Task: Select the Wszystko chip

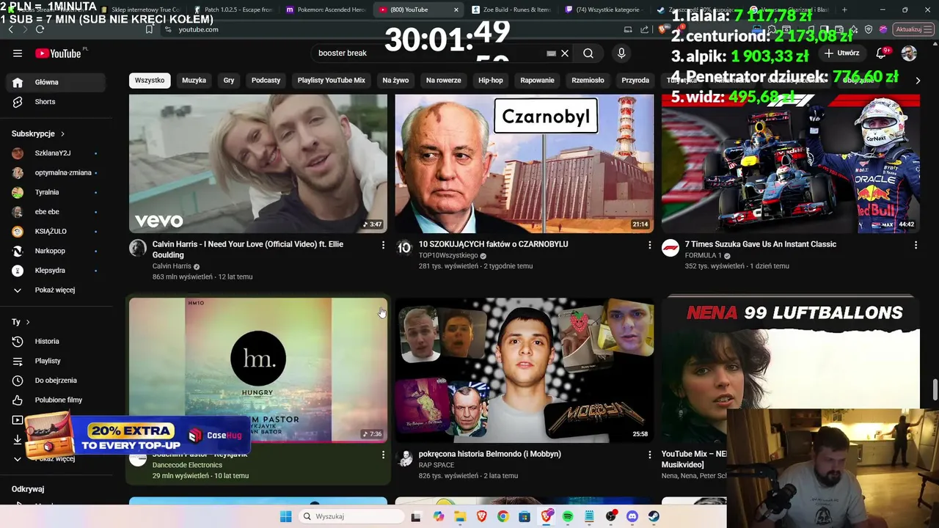Action: coord(150,80)
